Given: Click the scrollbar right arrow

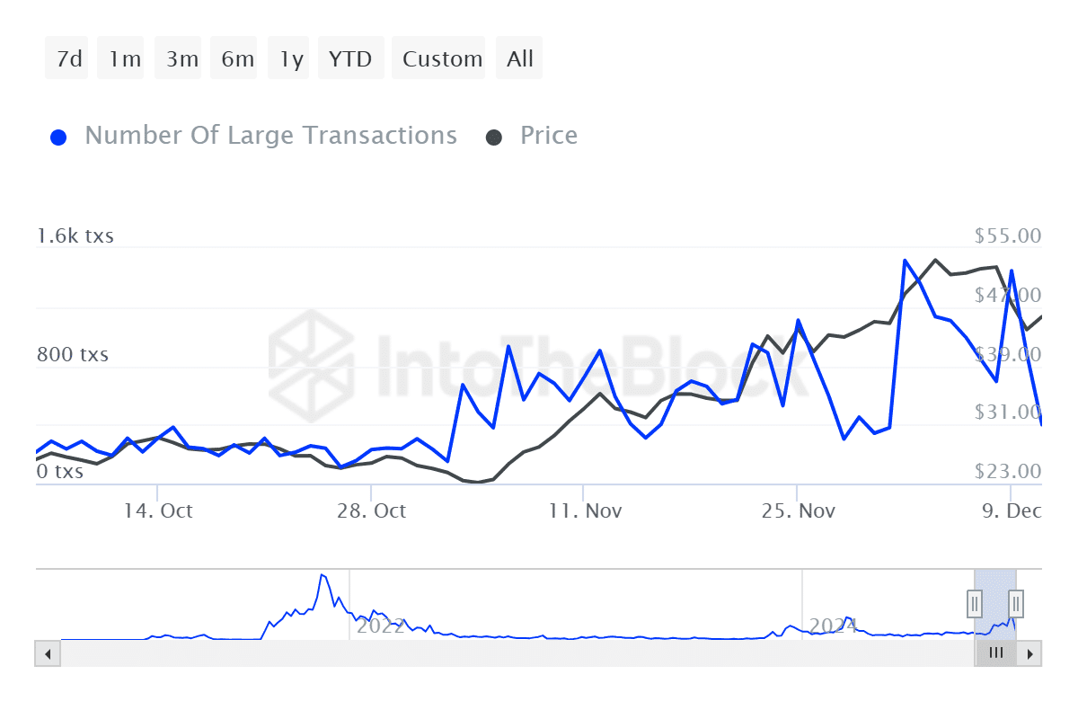Looking at the screenshot, I should pos(1030,653).
